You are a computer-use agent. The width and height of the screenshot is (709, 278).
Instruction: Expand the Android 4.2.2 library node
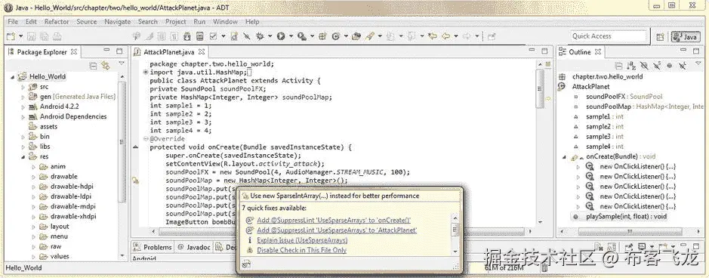(23, 107)
